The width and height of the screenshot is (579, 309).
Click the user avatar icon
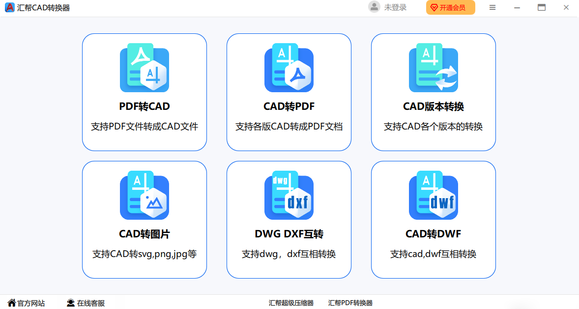pos(375,7)
